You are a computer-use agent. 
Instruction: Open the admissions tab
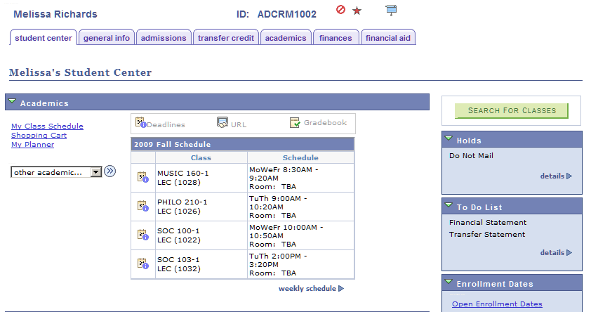(164, 37)
